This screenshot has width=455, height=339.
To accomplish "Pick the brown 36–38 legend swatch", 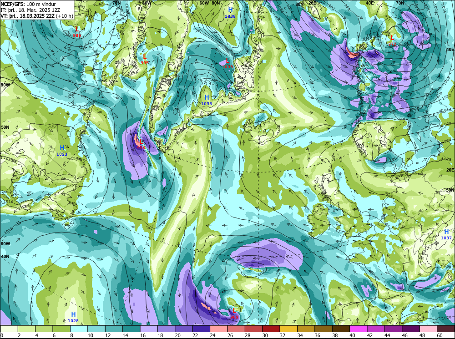I will coord(323,329).
